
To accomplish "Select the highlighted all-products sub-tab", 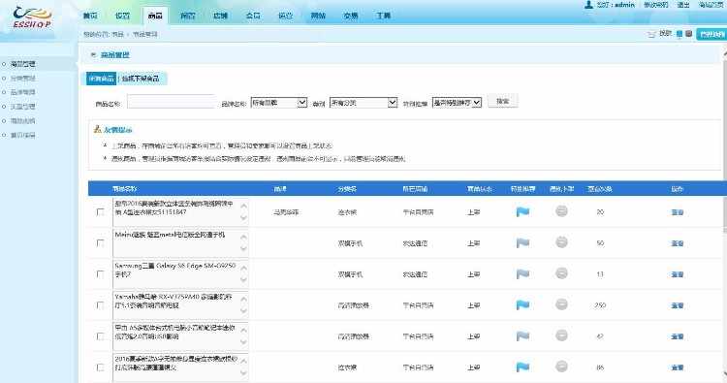I will click(101, 79).
